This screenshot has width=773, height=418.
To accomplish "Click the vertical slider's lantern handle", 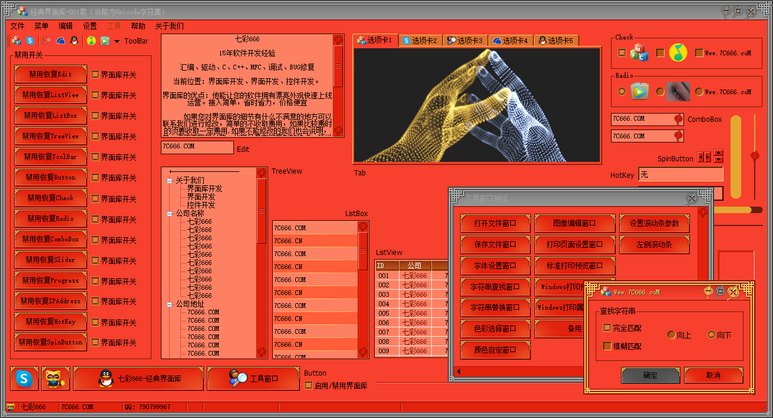I will click(754, 155).
